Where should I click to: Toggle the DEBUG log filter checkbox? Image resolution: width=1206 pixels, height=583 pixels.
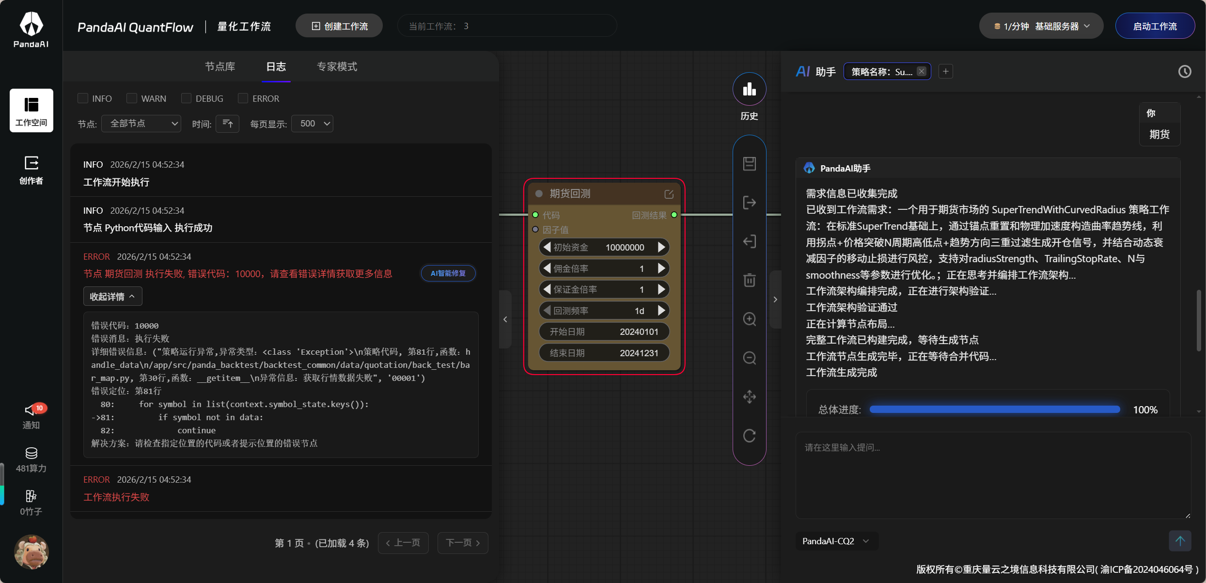point(186,98)
